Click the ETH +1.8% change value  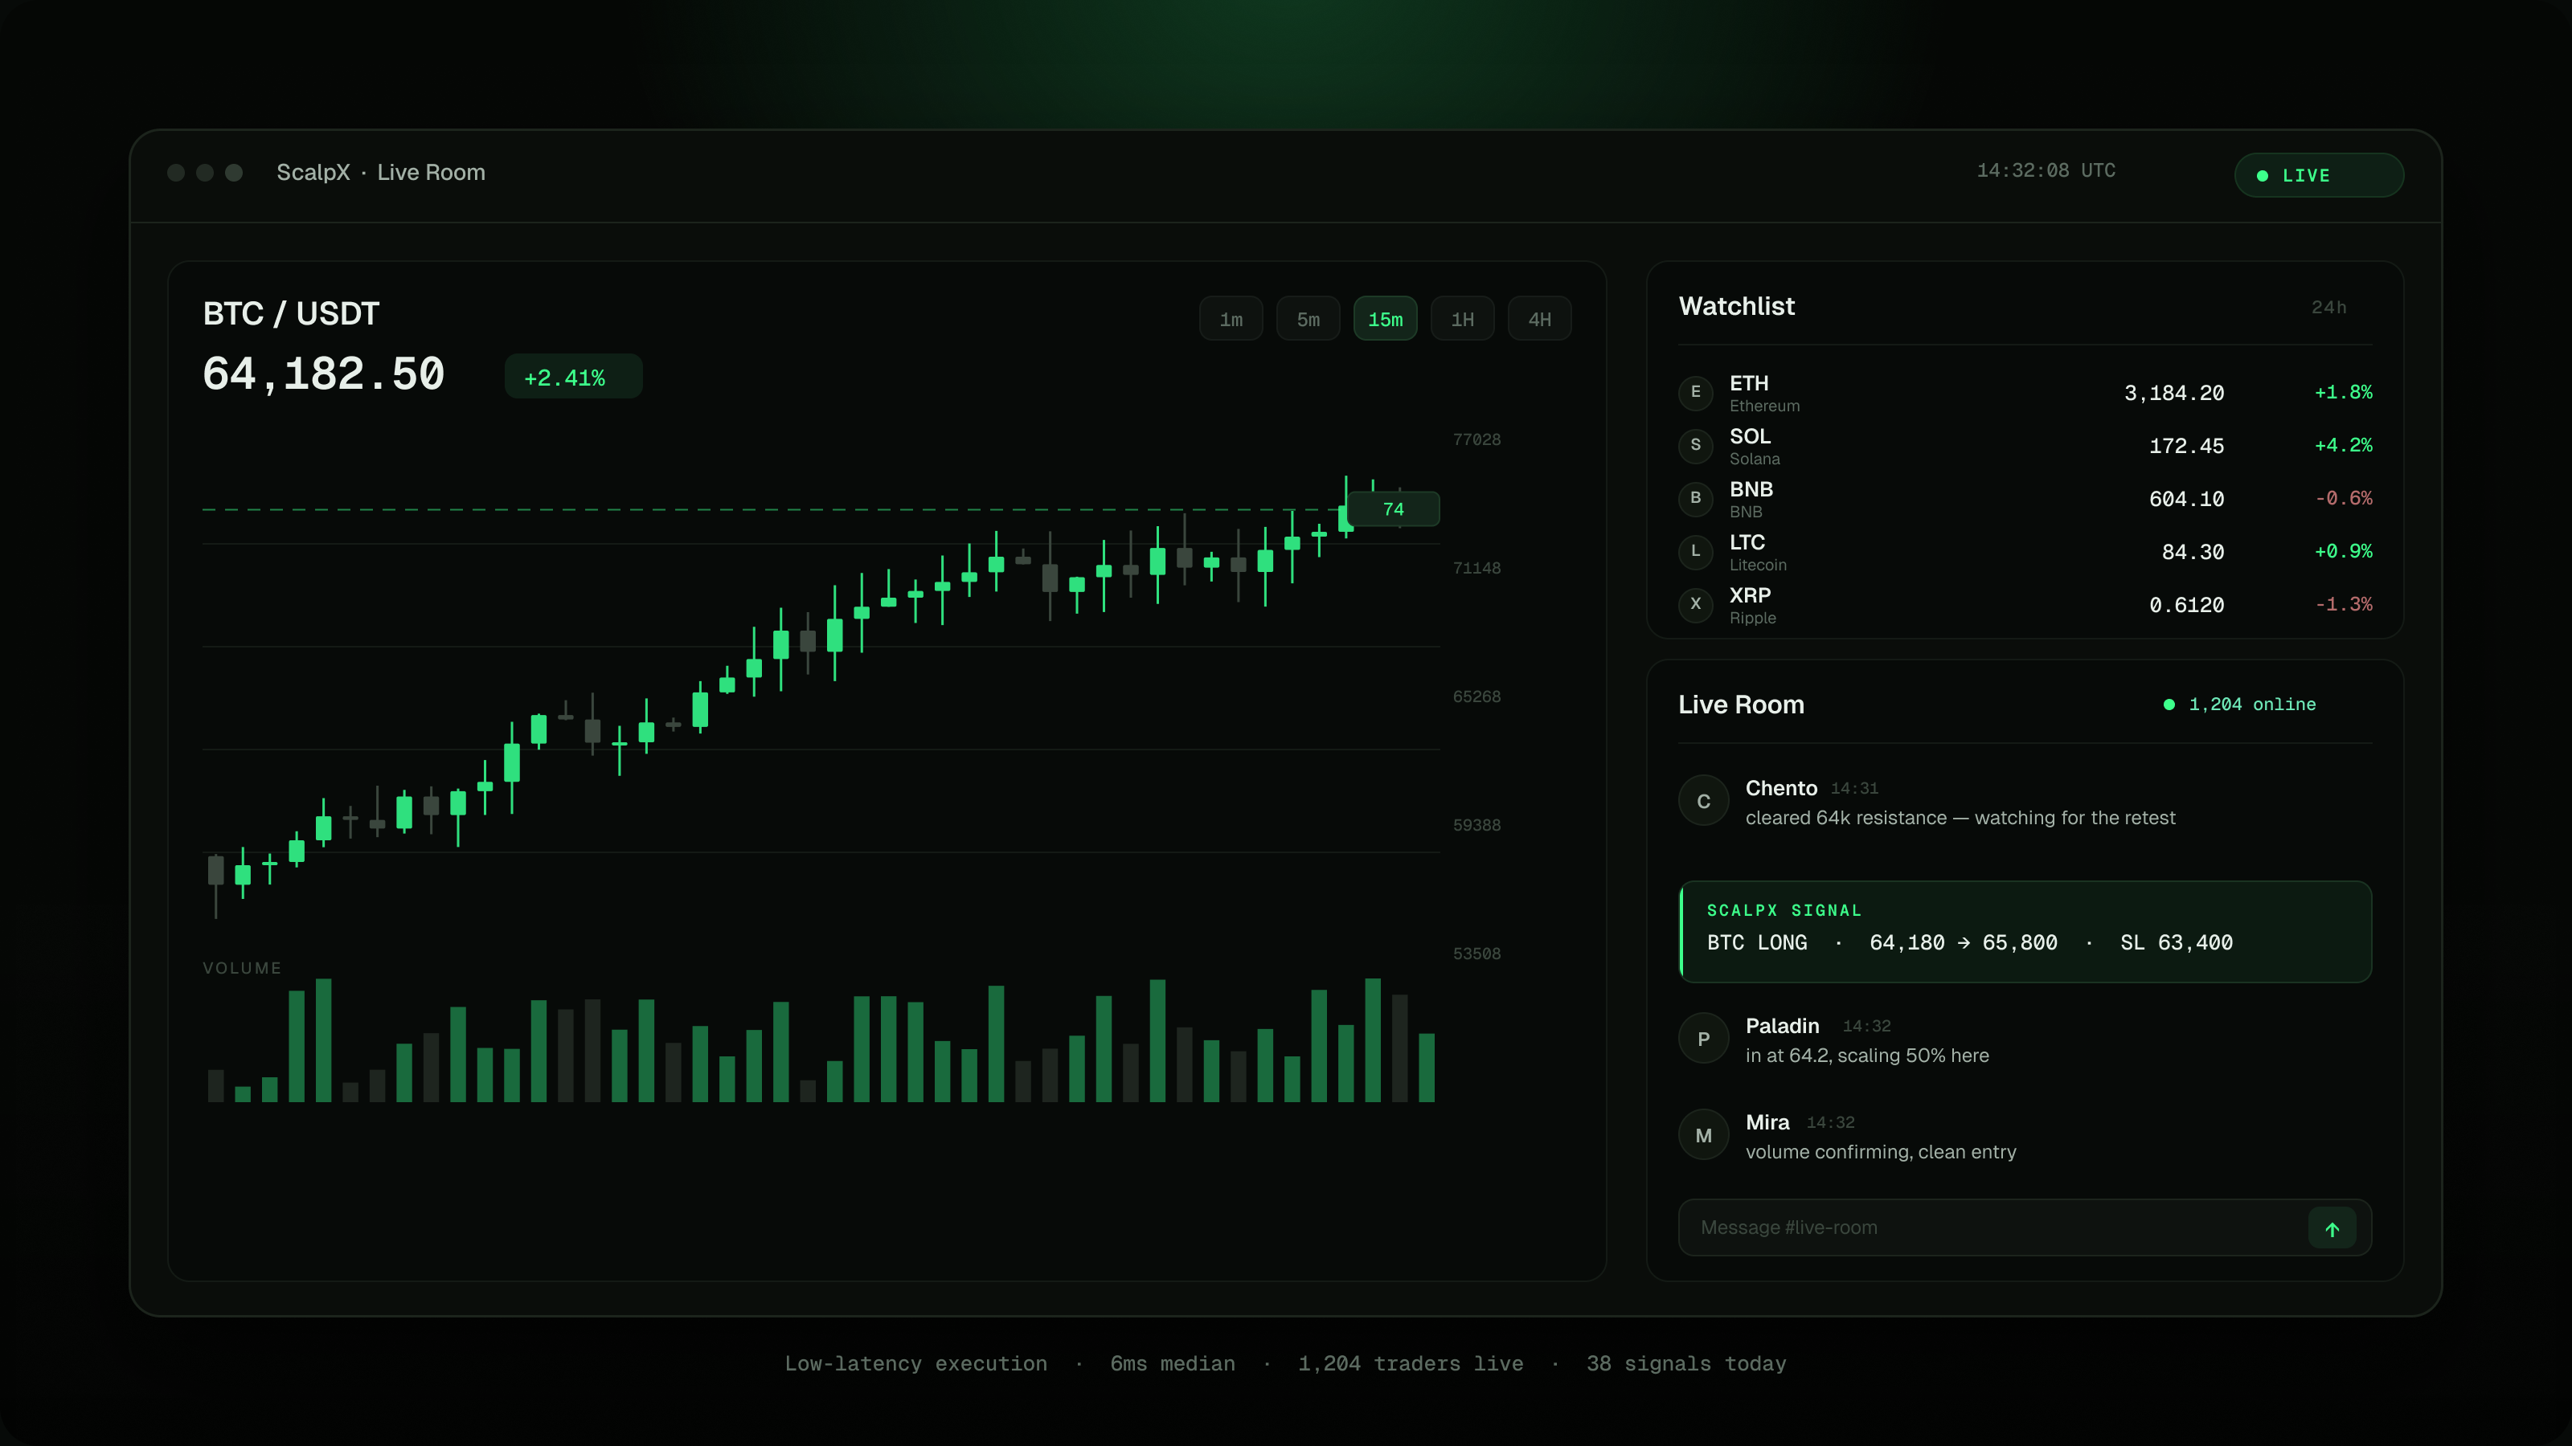pos(2342,392)
